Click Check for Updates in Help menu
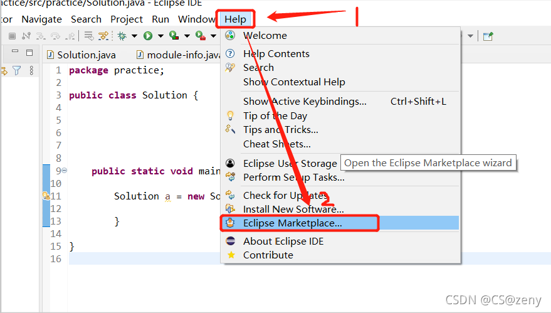 tap(285, 195)
